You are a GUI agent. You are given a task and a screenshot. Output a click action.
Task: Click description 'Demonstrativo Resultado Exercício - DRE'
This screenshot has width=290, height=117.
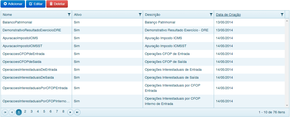pos(177,30)
